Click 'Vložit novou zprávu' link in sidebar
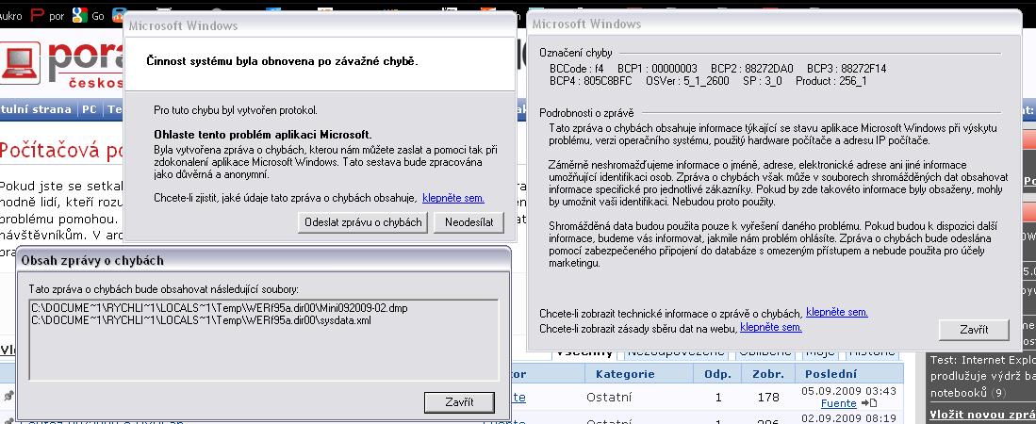This screenshot has height=424, width=1036. (982, 416)
